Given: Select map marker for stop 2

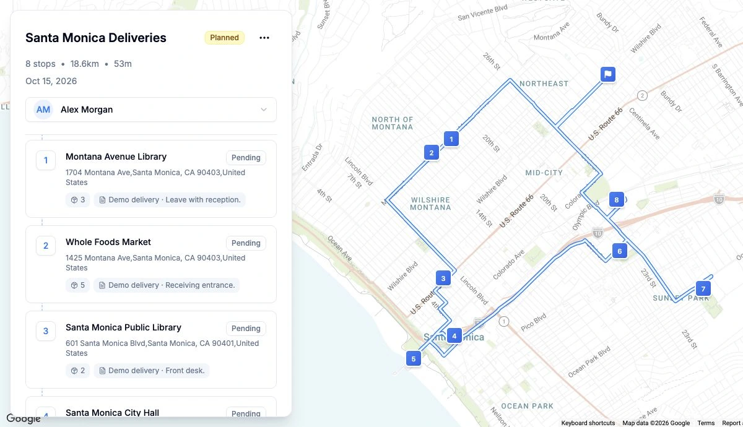Looking at the screenshot, I should 432,152.
